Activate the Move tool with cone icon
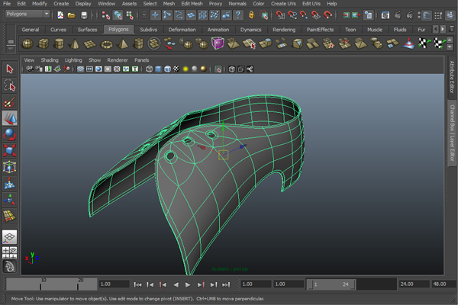The image size is (458, 305). (x=10, y=118)
